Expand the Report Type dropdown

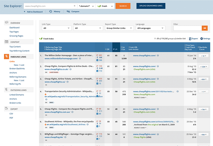point(119,28)
